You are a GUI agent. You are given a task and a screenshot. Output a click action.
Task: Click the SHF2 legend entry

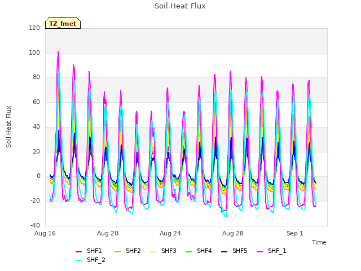coord(127,251)
